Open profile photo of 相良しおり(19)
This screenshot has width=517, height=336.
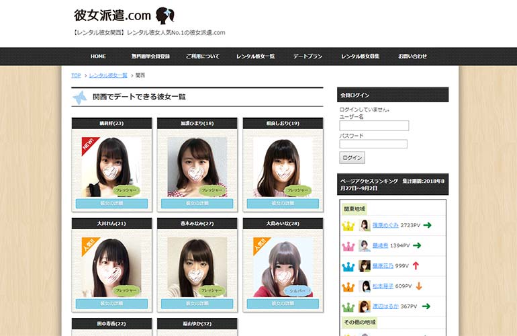click(x=283, y=167)
